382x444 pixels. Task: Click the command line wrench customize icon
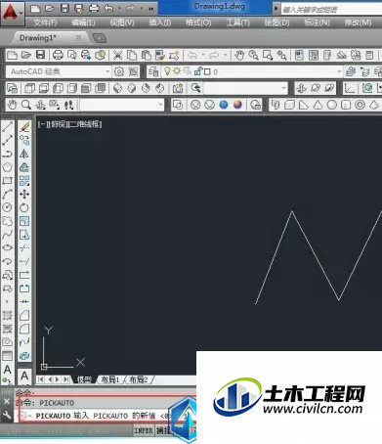7,415
